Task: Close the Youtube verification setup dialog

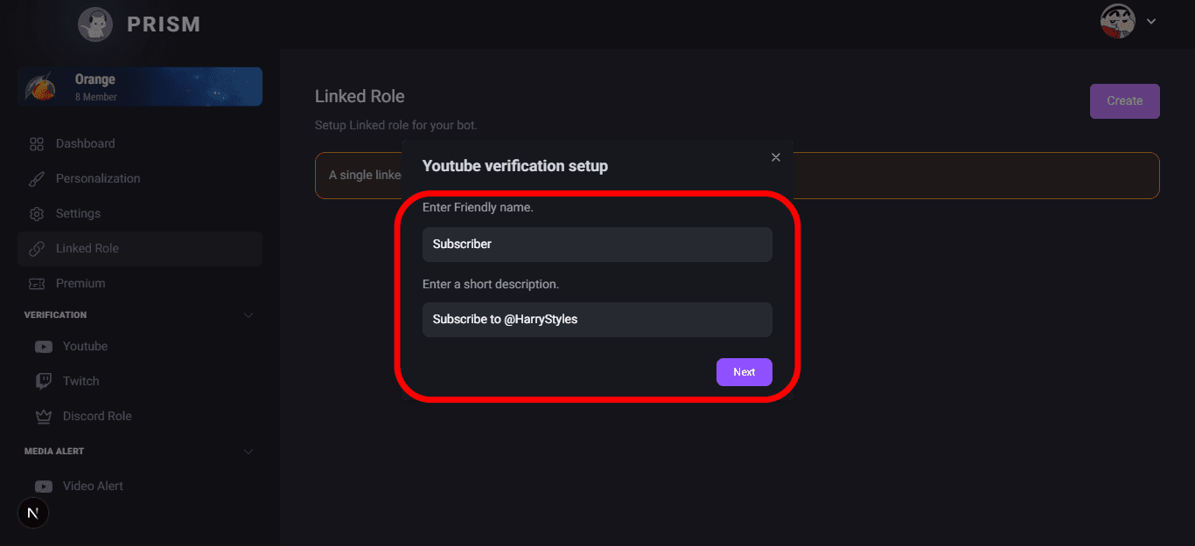Action: pyautogui.click(x=775, y=157)
